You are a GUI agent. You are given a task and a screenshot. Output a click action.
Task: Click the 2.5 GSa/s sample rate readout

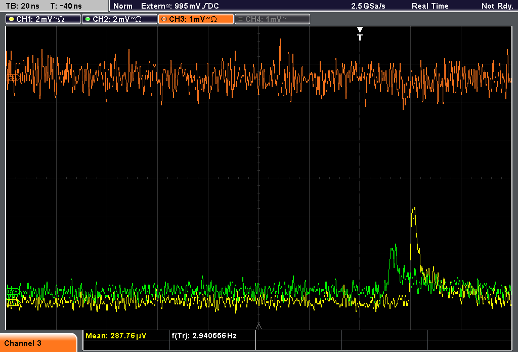pyautogui.click(x=368, y=6)
